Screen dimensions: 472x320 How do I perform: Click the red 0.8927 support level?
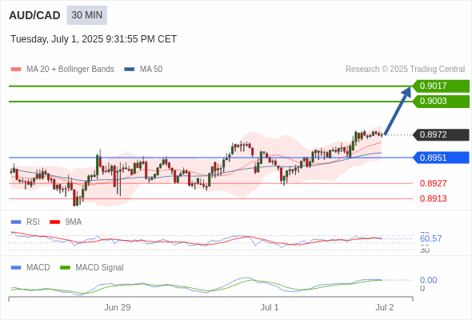[433, 183]
